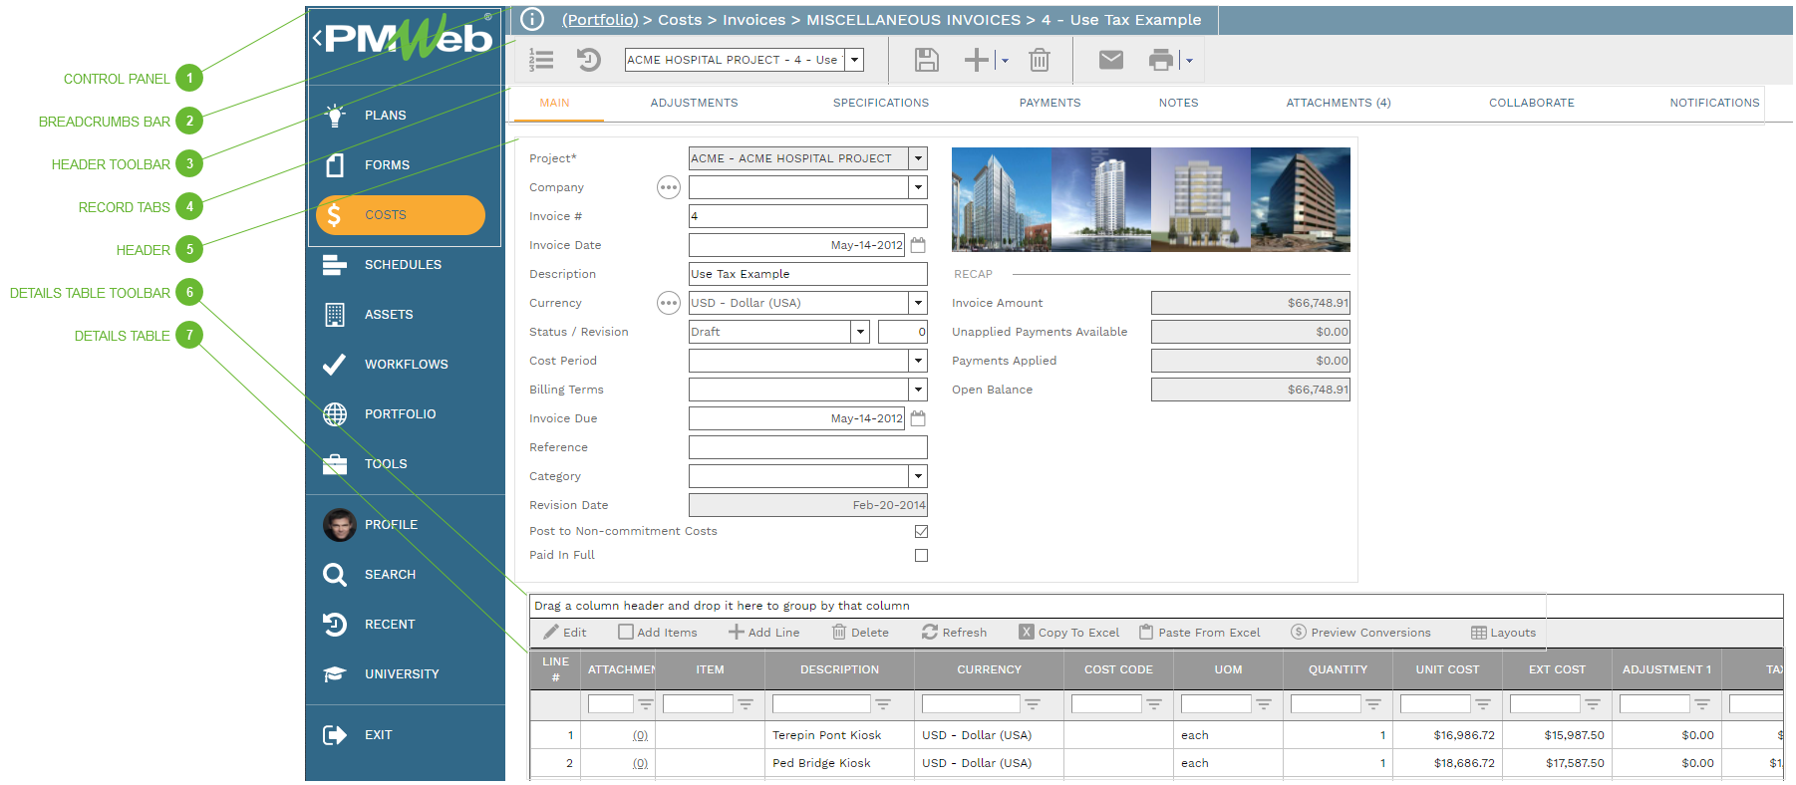Open the dropdown arrow next to the printer

tap(1189, 61)
